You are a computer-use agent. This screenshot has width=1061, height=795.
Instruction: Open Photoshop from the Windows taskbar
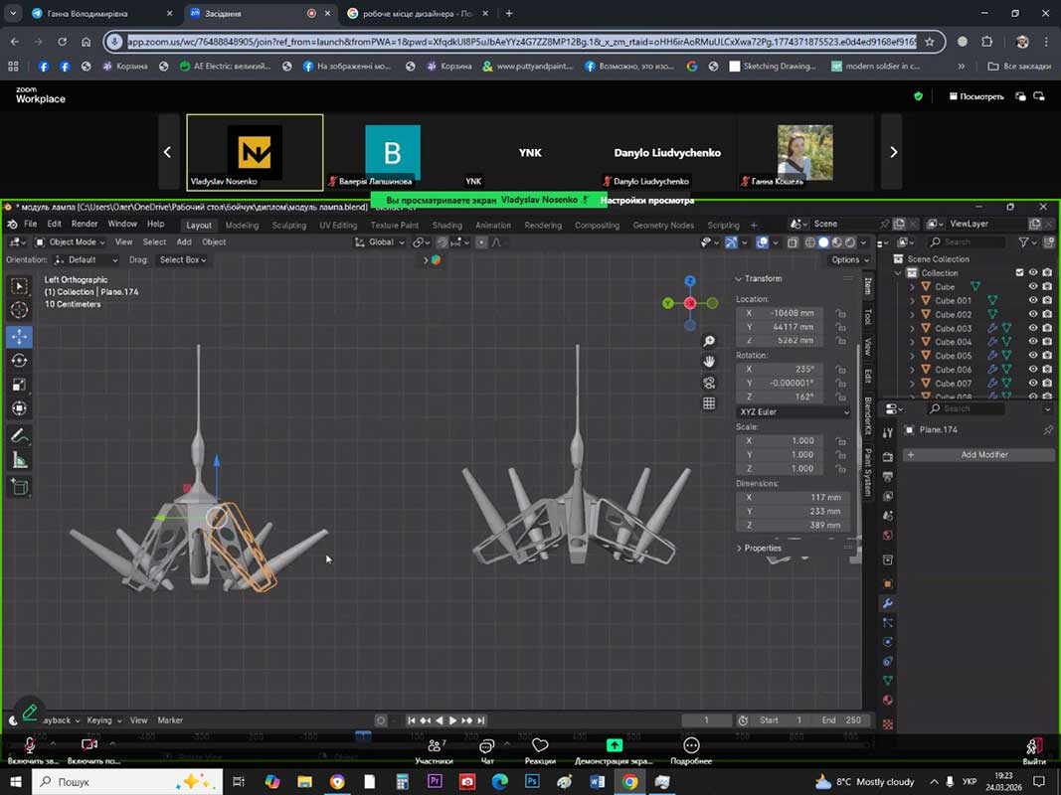pyautogui.click(x=532, y=782)
